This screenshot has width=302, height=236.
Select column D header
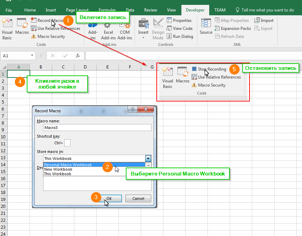point(85,67)
